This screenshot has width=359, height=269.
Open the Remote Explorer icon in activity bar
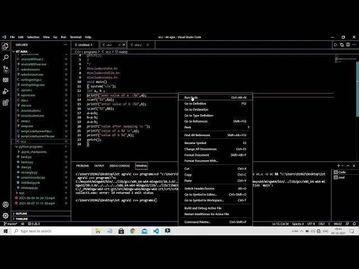click(x=6, y=80)
